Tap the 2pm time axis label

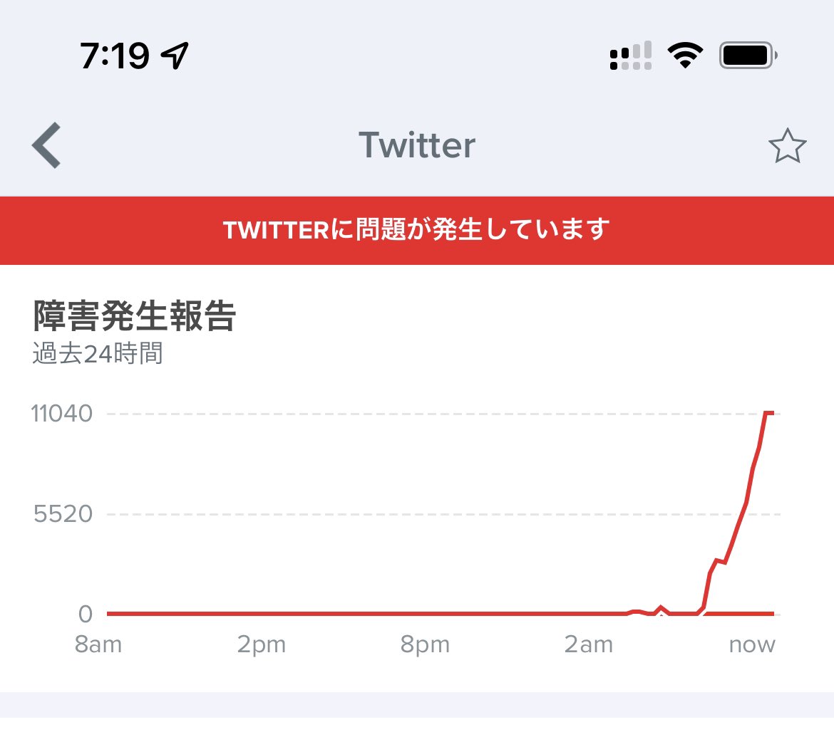coord(261,645)
